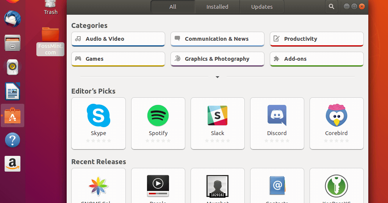Browse Graphics & Photography category
Screen dimensions: 388x203
tap(217, 59)
